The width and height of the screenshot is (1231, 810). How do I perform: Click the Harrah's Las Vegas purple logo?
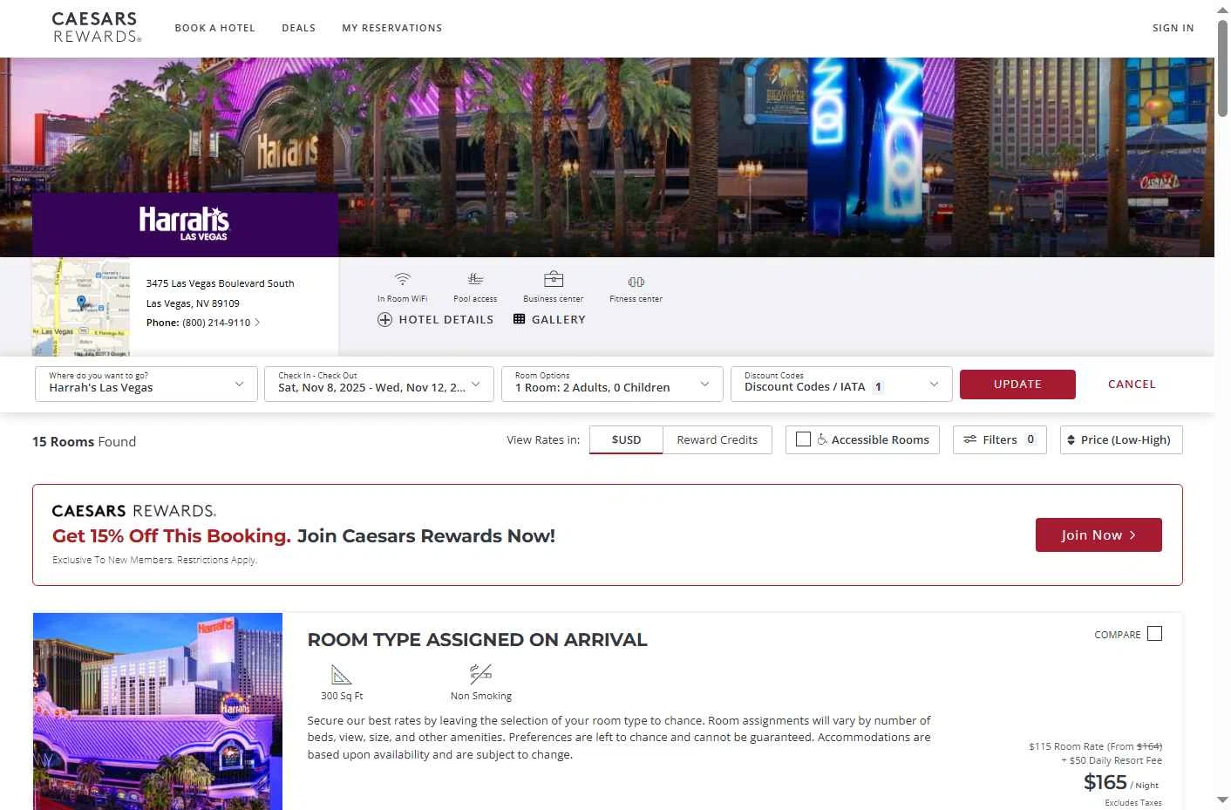[x=185, y=224]
